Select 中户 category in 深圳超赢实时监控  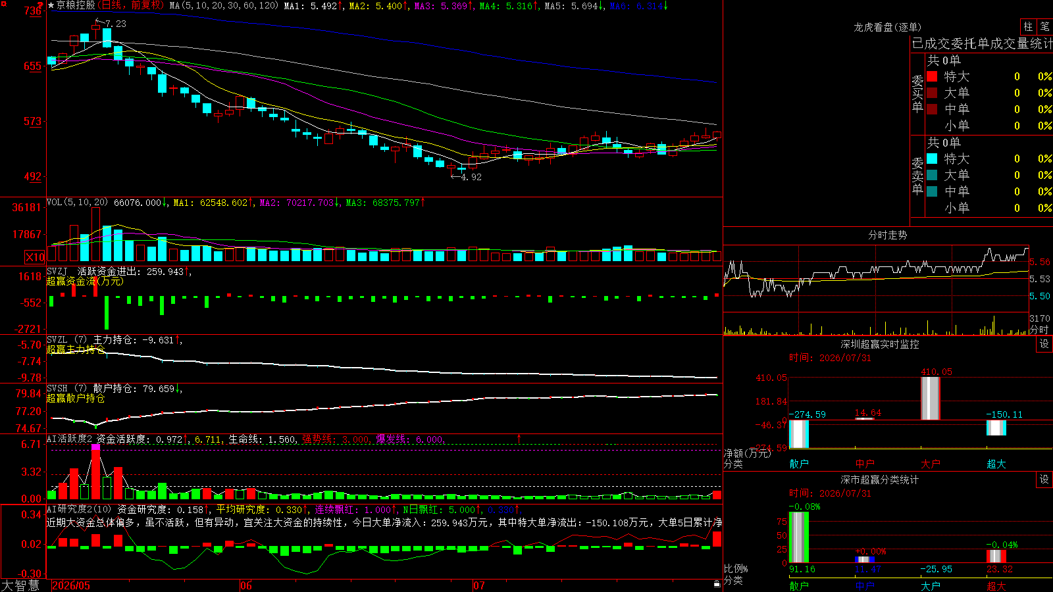[x=865, y=464]
